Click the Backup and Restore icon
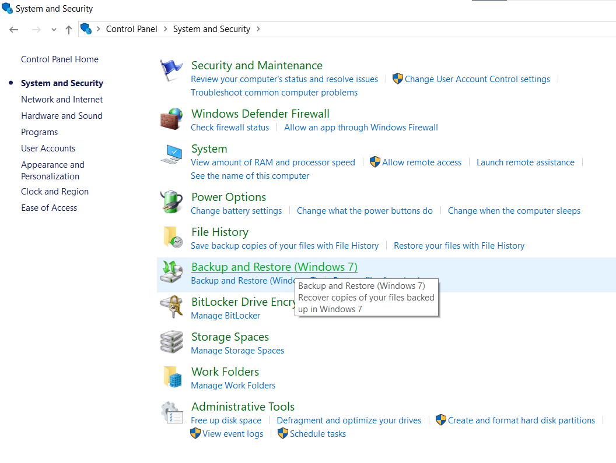 (171, 272)
